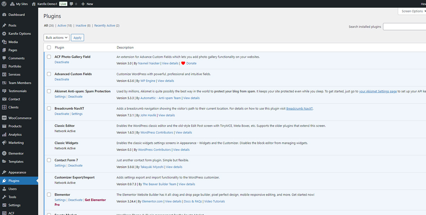The width and height of the screenshot is (426, 215).
Task: Toggle the select-all plugins checkbox in header
Action: [49, 48]
